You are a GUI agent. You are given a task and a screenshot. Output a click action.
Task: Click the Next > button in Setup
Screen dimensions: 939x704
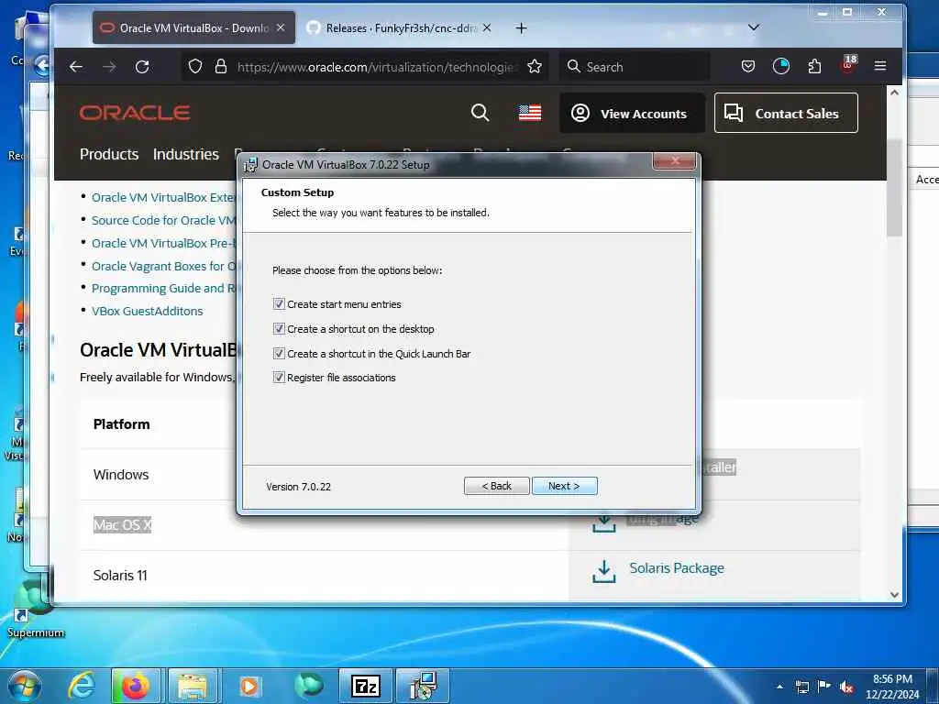click(x=564, y=486)
